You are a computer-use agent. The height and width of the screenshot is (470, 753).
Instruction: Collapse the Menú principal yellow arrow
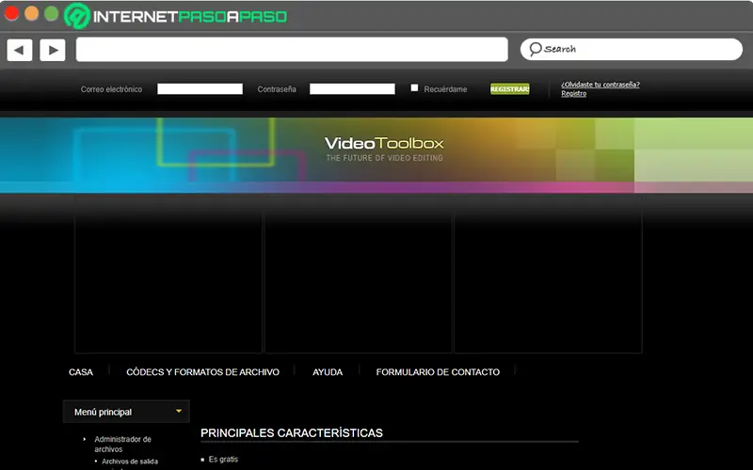pyautogui.click(x=179, y=412)
